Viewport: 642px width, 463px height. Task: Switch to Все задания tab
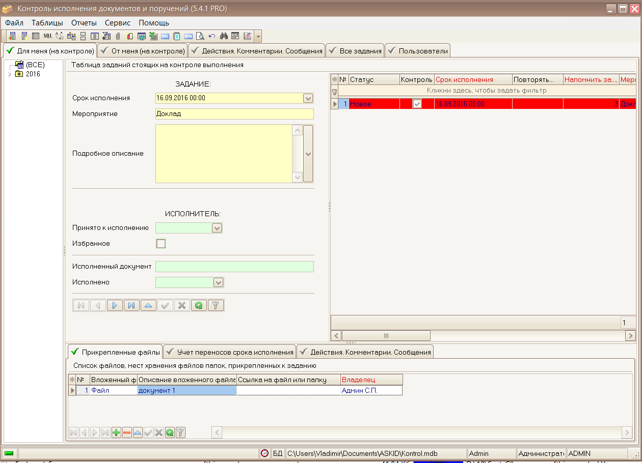point(355,51)
